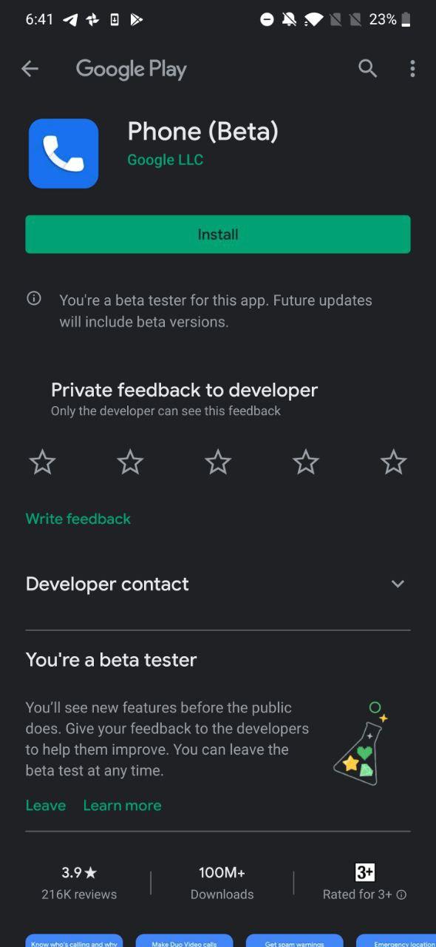Leave the beta program

pos(46,805)
